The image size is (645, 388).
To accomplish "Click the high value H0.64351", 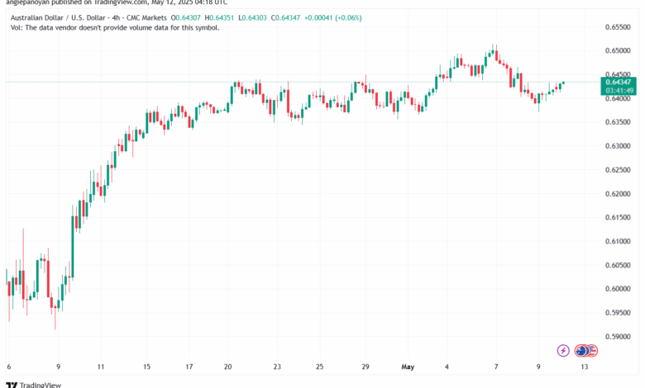I will tap(219, 18).
